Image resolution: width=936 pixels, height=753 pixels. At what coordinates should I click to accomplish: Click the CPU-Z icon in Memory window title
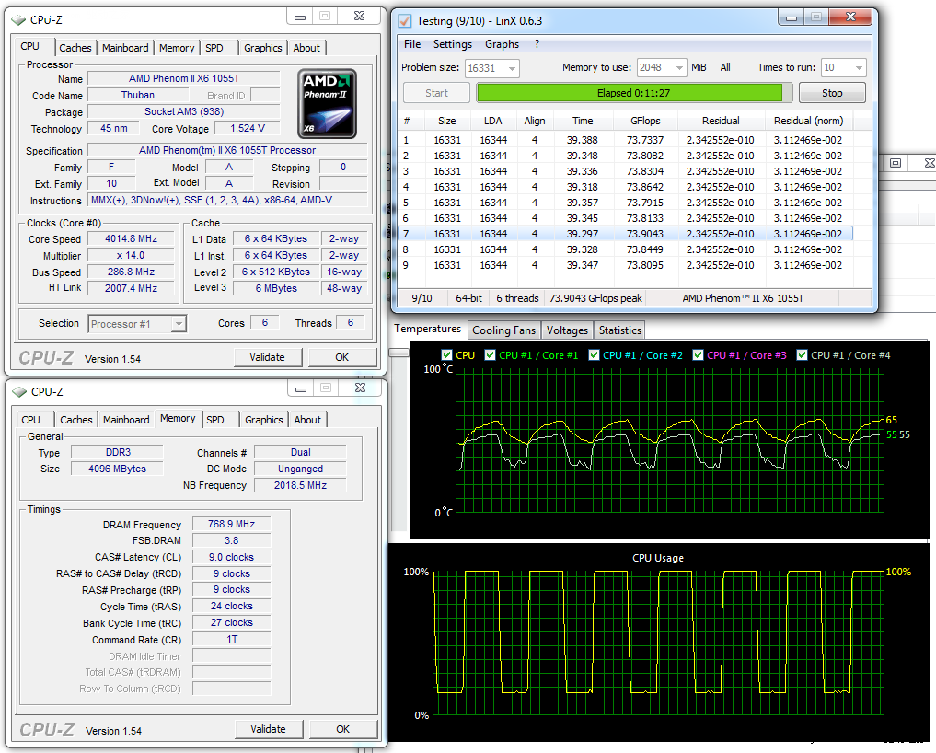coord(19,391)
